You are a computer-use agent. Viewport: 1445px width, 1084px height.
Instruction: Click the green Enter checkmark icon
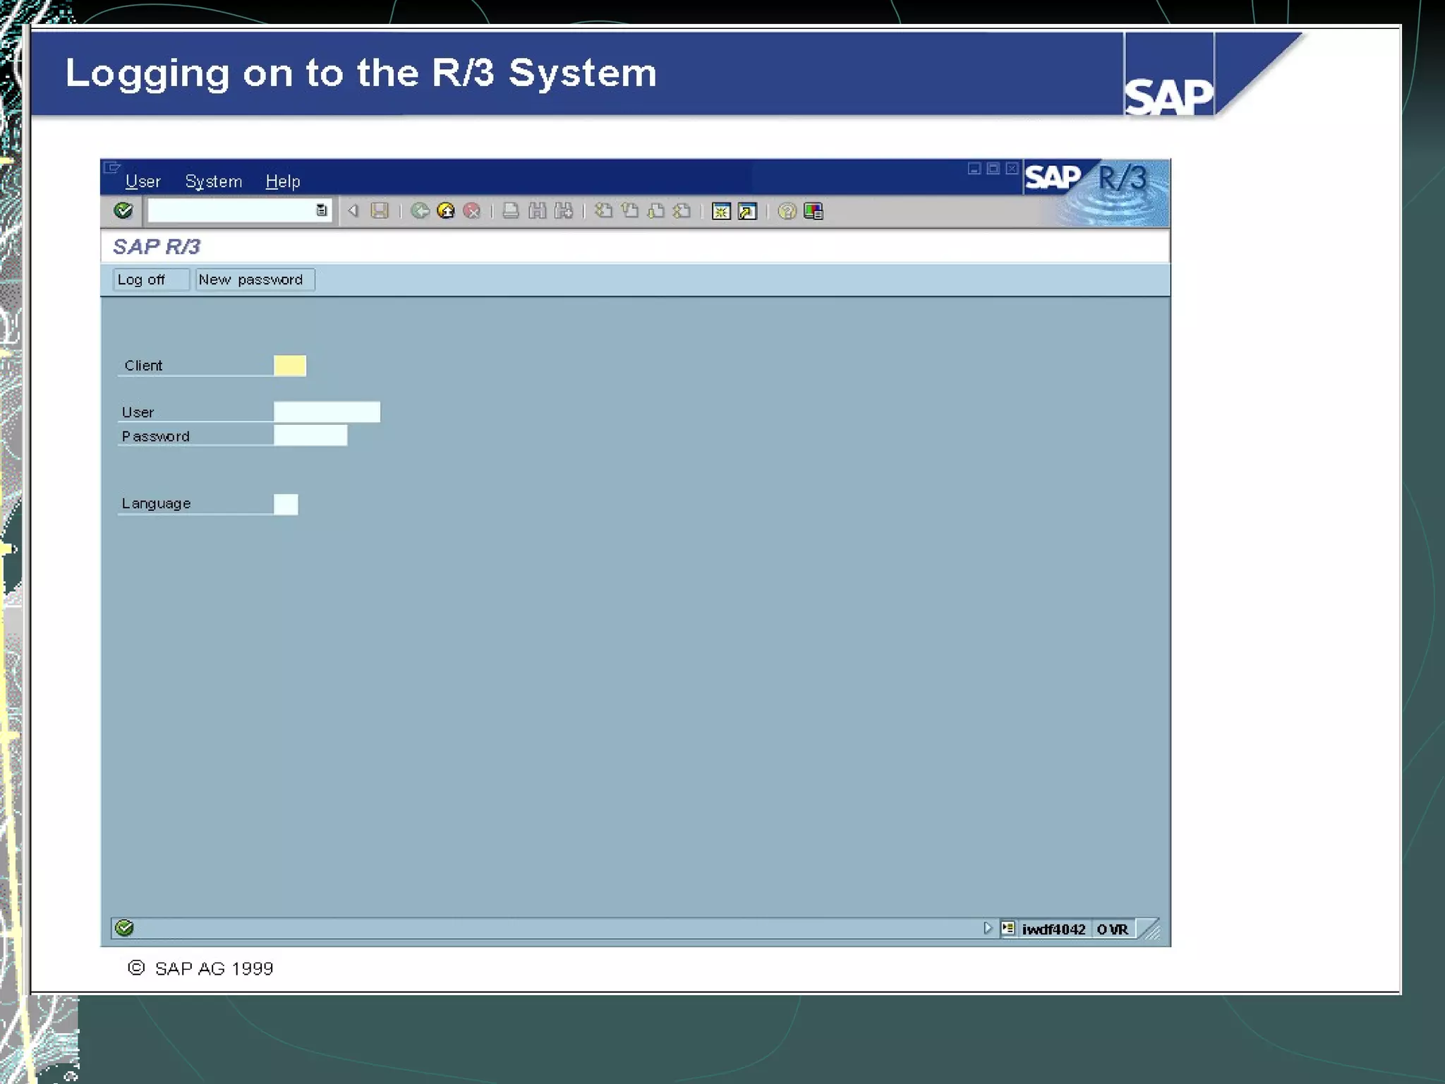123,210
